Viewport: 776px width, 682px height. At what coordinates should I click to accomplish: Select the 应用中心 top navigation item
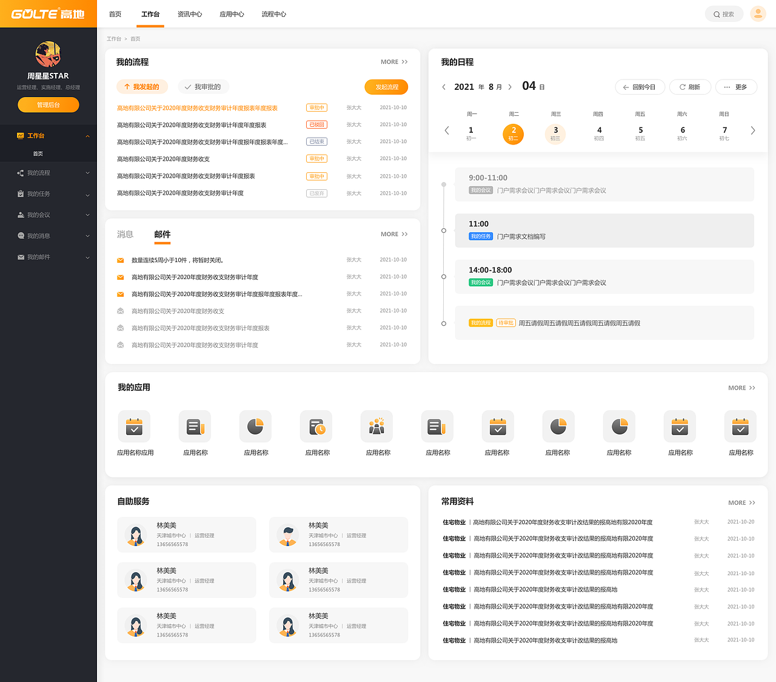(232, 14)
